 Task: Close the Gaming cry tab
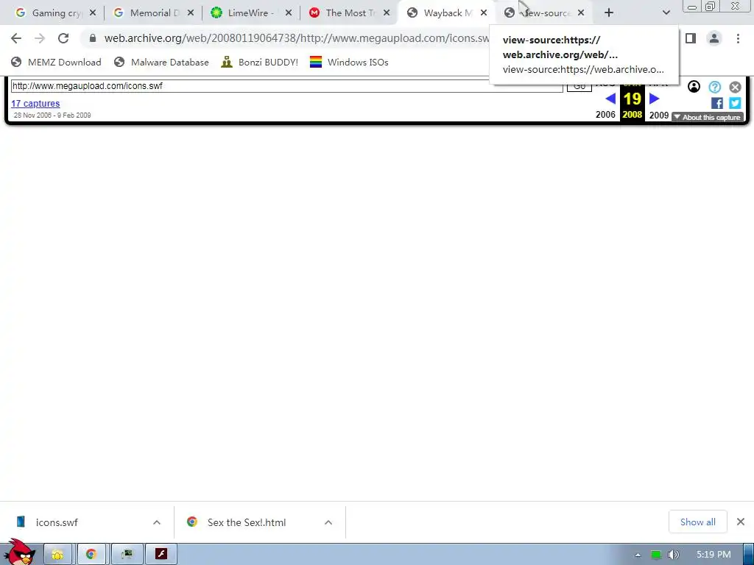click(x=93, y=13)
